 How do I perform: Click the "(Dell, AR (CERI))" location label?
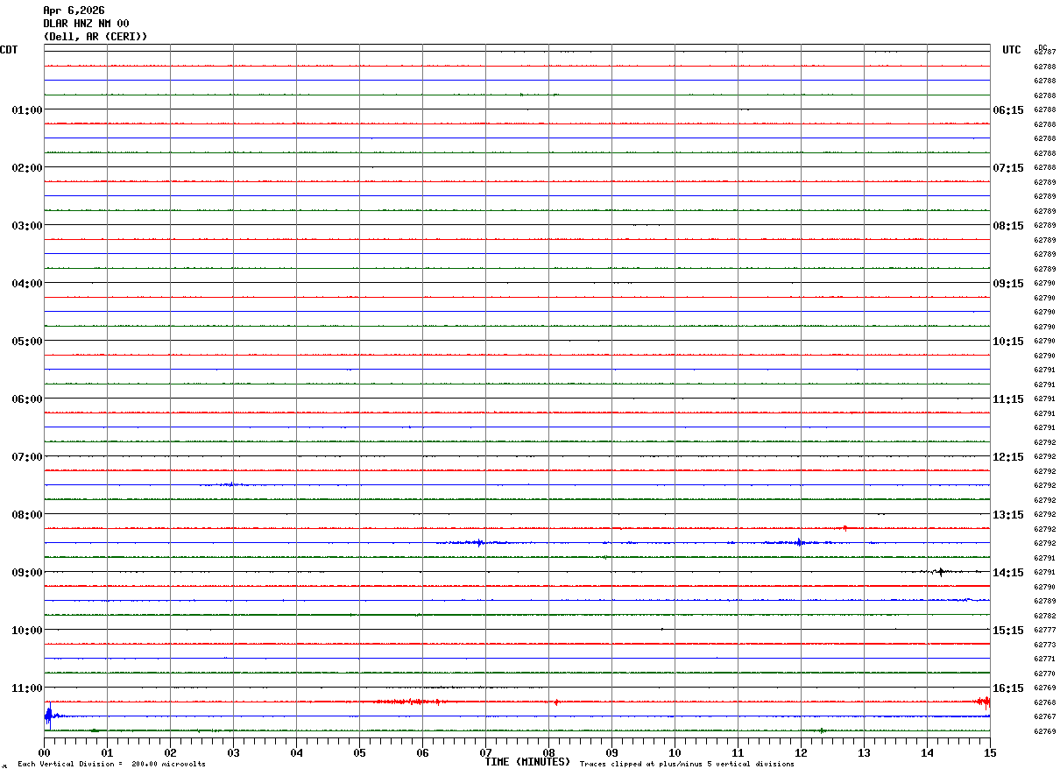(95, 37)
